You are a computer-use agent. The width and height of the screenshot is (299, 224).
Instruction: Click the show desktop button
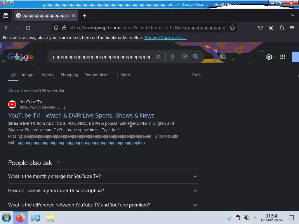(291, 218)
